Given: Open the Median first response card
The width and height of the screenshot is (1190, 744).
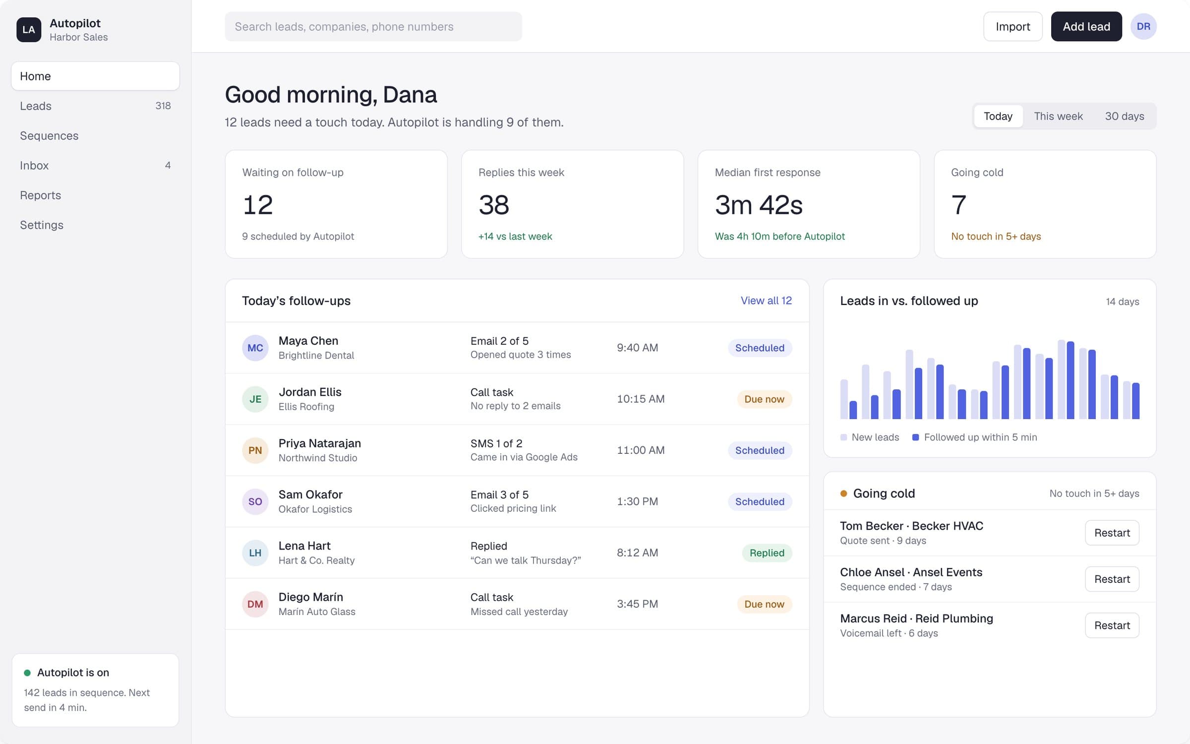Looking at the screenshot, I should 809,204.
